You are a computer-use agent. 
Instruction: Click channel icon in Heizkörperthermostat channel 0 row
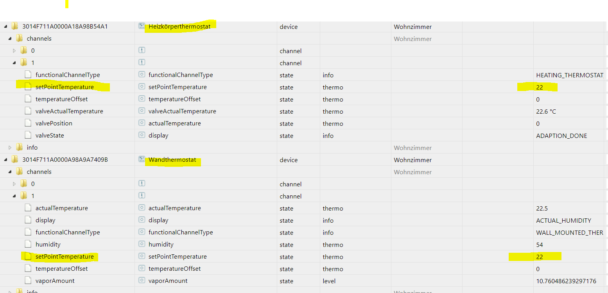point(142,50)
